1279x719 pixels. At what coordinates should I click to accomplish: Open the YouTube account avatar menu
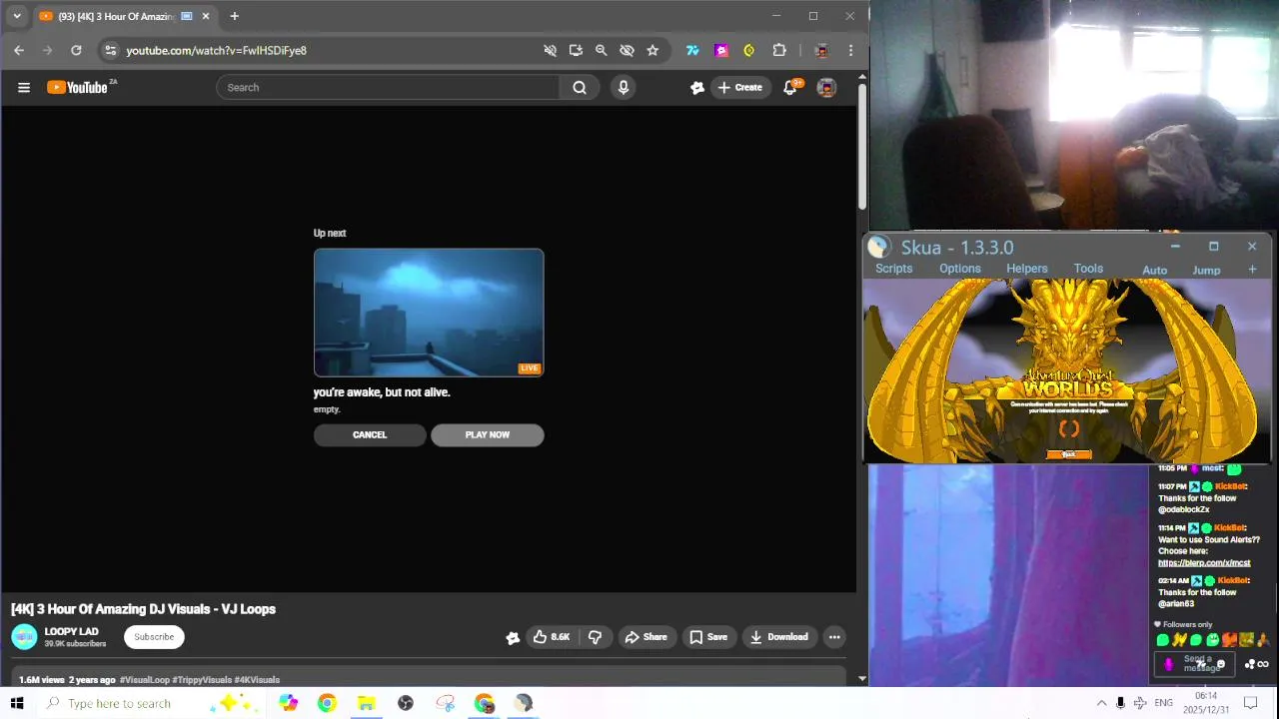826,88
